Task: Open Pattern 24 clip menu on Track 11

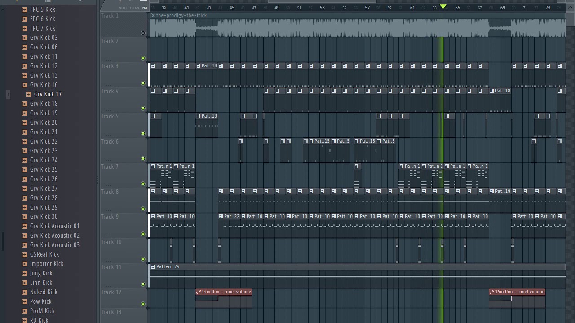Action: click(153, 266)
